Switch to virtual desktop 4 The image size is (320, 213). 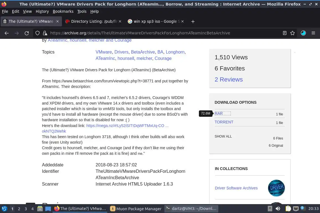32,209
